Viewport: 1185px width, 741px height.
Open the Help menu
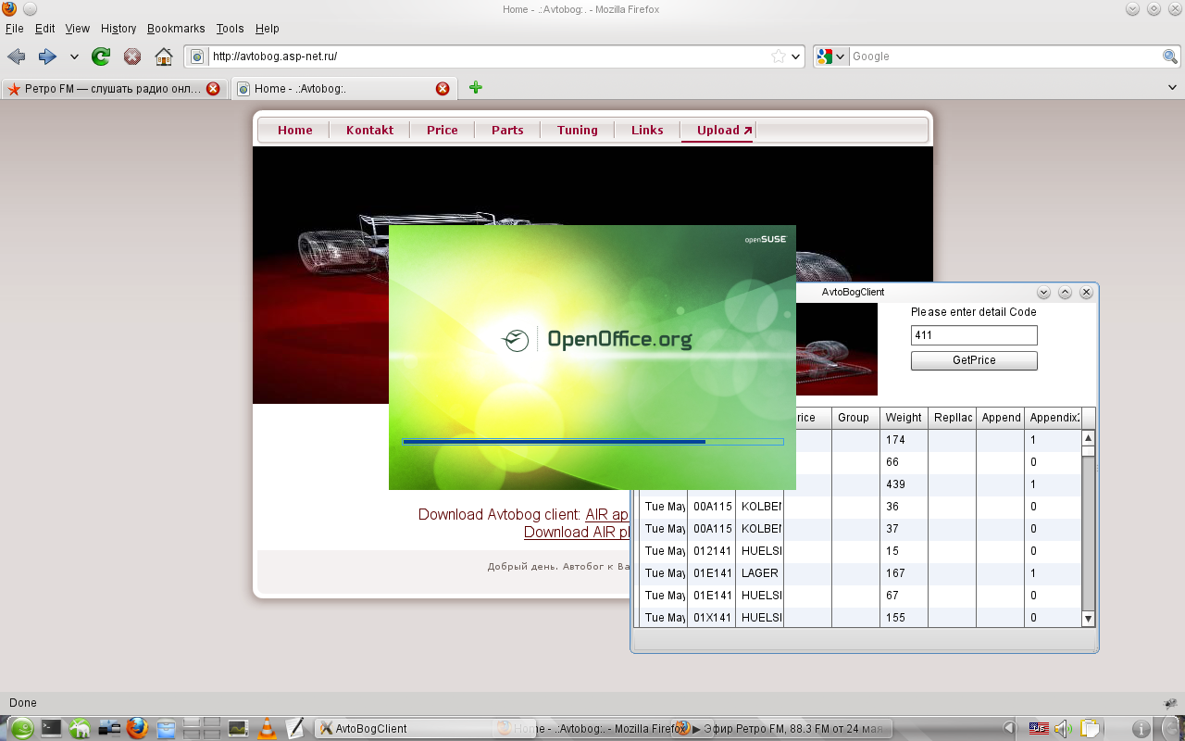[268, 29]
